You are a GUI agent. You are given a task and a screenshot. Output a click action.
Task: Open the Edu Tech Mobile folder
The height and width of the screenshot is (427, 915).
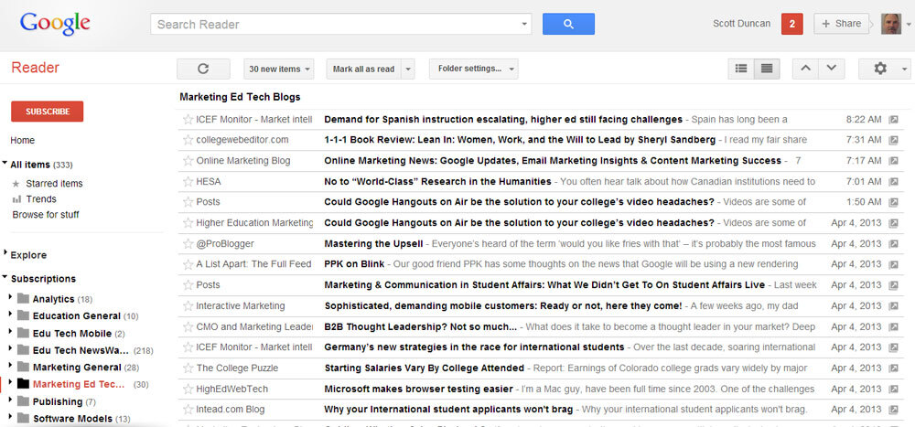click(71, 334)
